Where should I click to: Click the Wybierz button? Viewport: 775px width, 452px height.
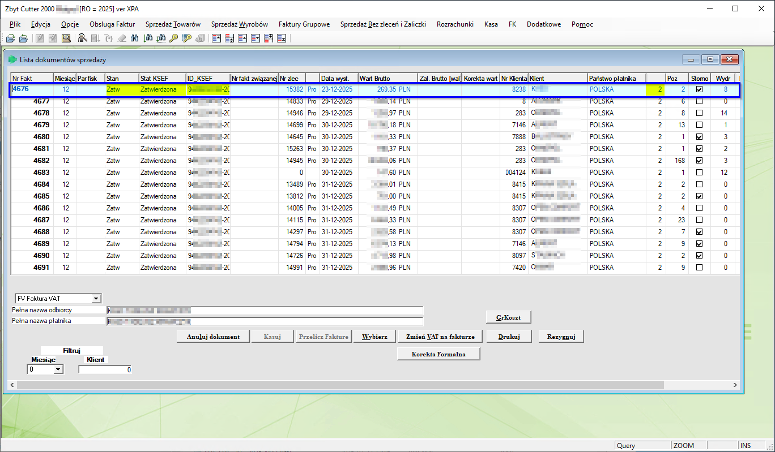[374, 337]
